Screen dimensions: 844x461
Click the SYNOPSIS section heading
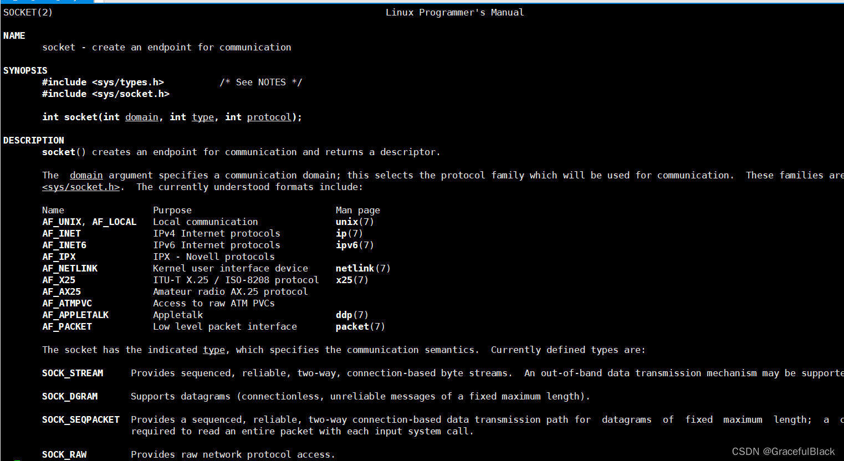click(x=25, y=70)
